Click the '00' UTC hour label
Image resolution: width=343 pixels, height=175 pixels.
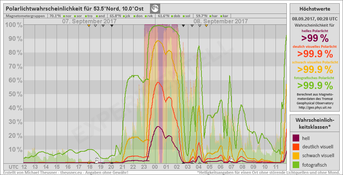point(155,167)
